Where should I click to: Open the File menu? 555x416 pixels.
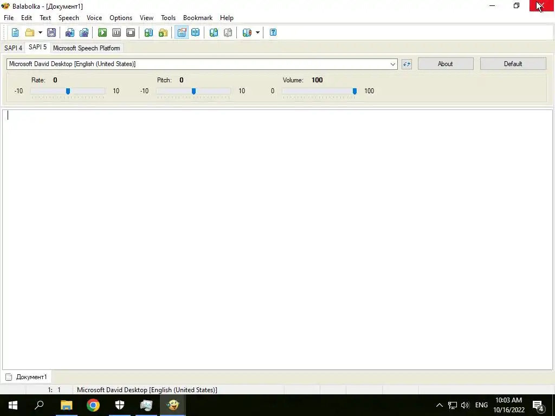click(9, 18)
